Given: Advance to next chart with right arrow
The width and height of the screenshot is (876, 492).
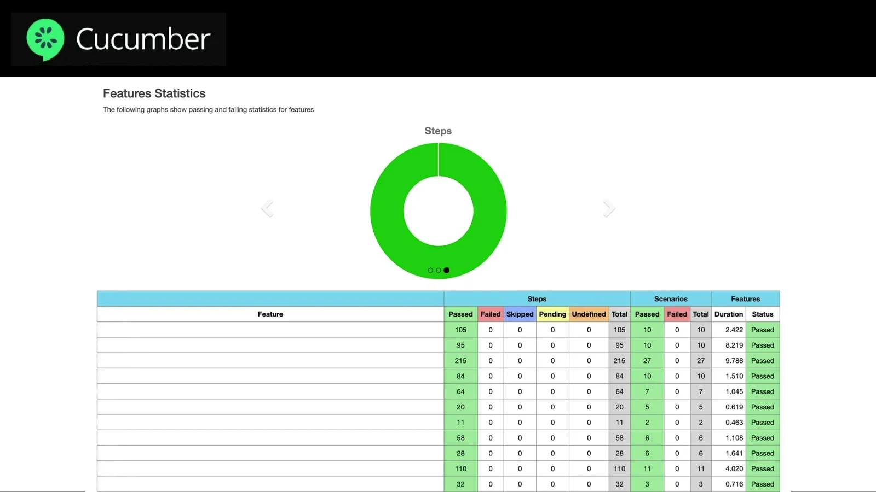Looking at the screenshot, I should tap(609, 208).
